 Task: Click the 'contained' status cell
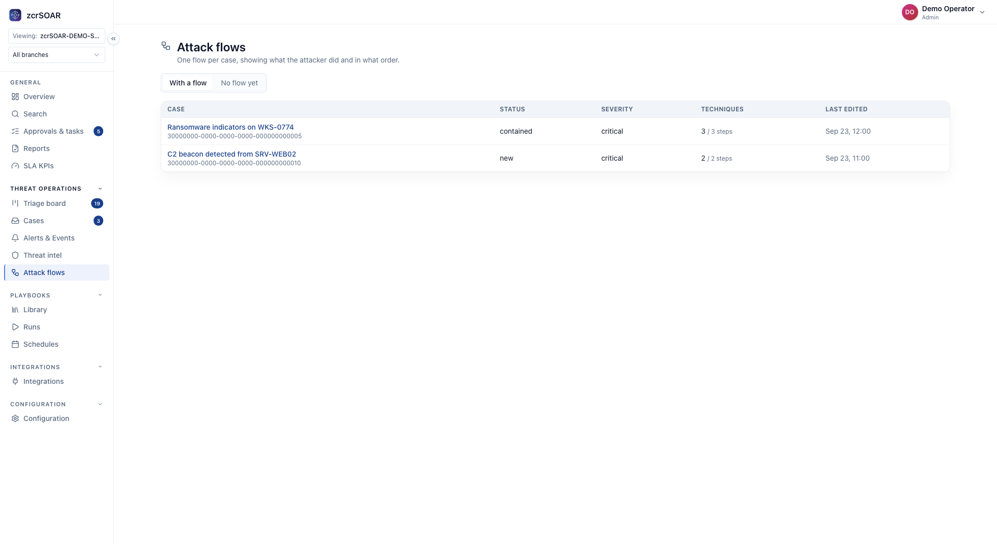pyautogui.click(x=516, y=131)
